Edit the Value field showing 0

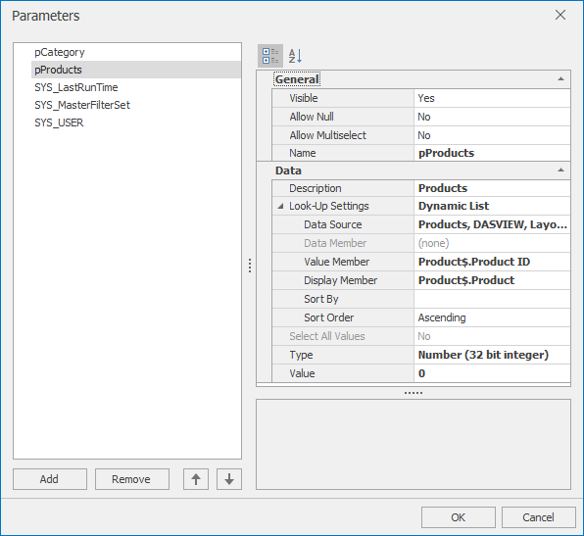(492, 373)
